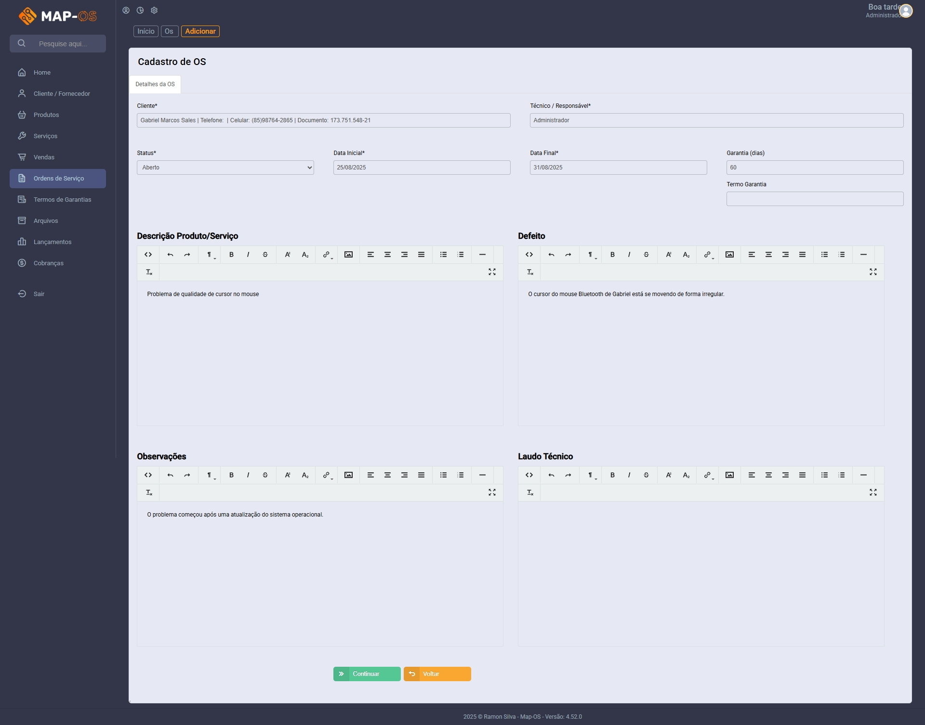Image resolution: width=925 pixels, height=725 pixels.
Task: Click the Termo Garantia input field
Action: click(814, 199)
